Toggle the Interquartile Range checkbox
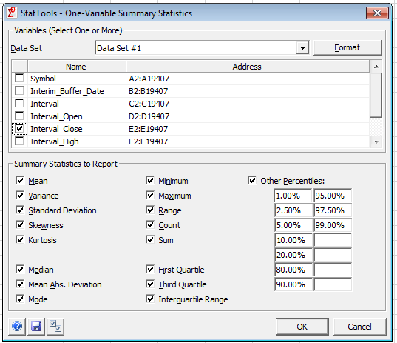Screen dimensions: 397x343 pyautogui.click(x=150, y=299)
